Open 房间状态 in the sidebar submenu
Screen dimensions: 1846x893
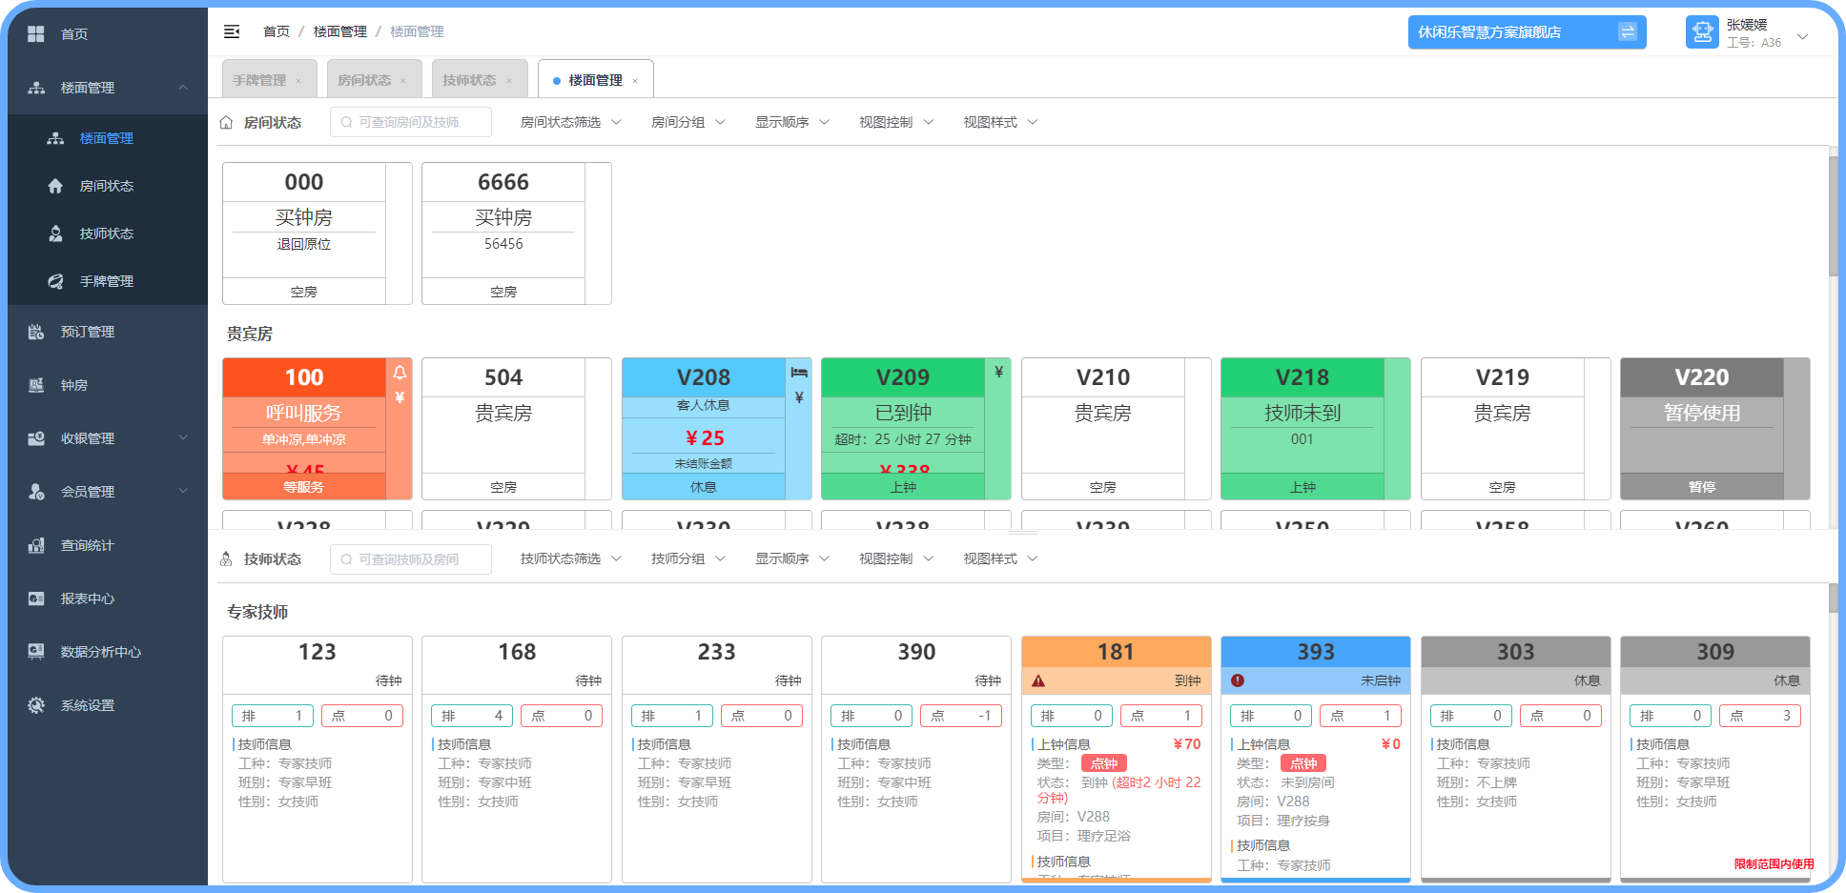click(x=107, y=186)
